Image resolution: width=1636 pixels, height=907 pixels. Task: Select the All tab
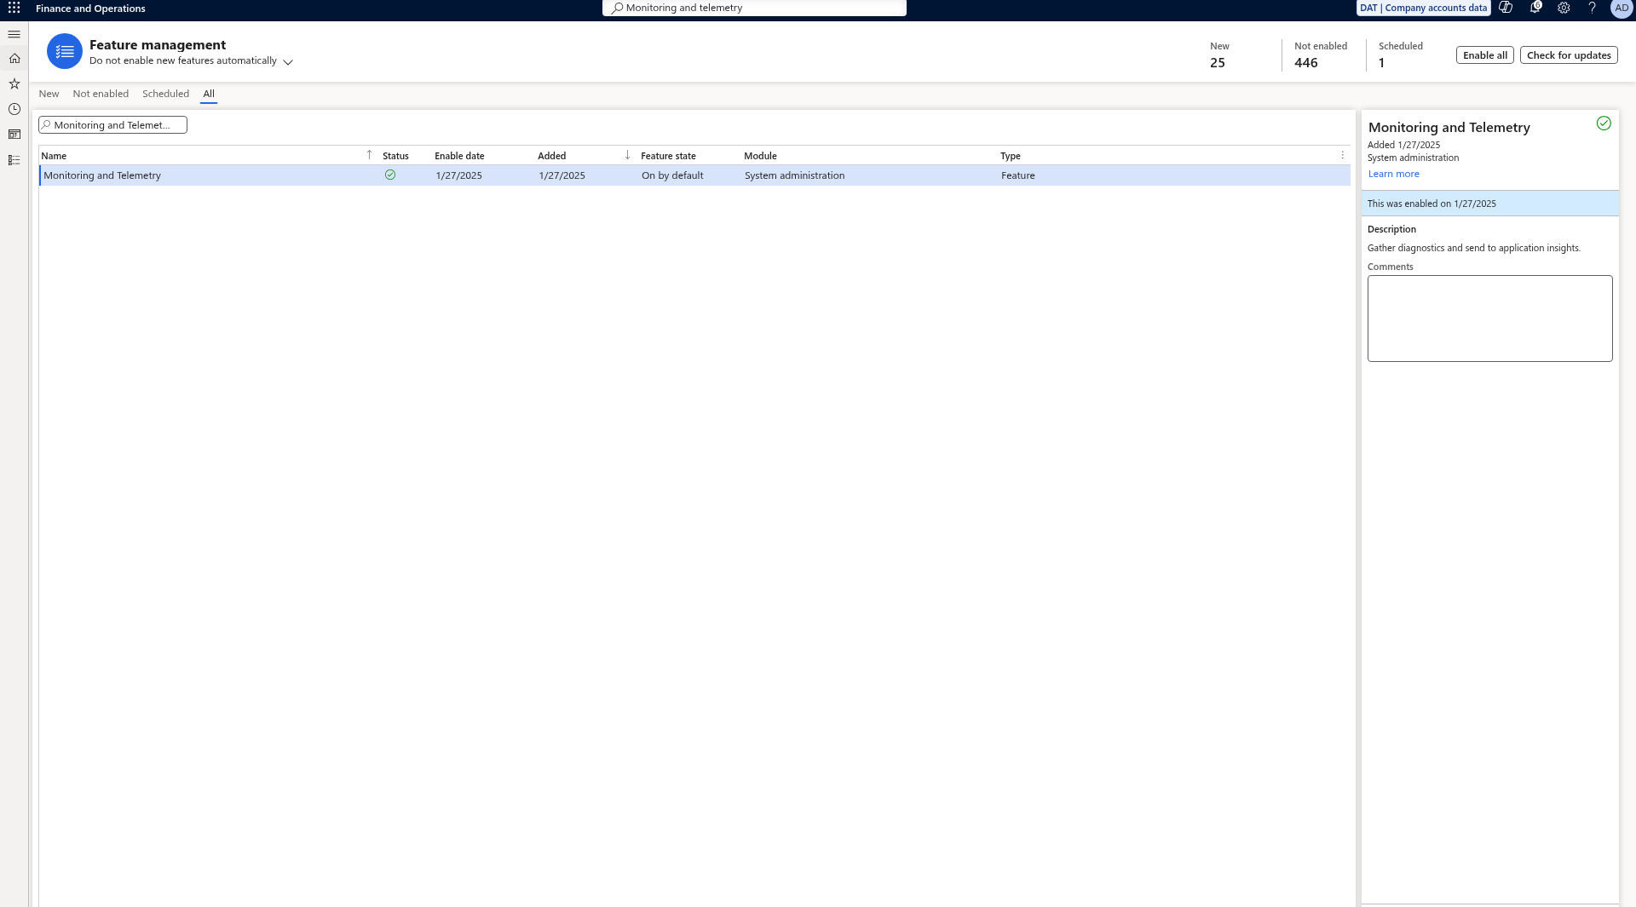[x=209, y=94]
